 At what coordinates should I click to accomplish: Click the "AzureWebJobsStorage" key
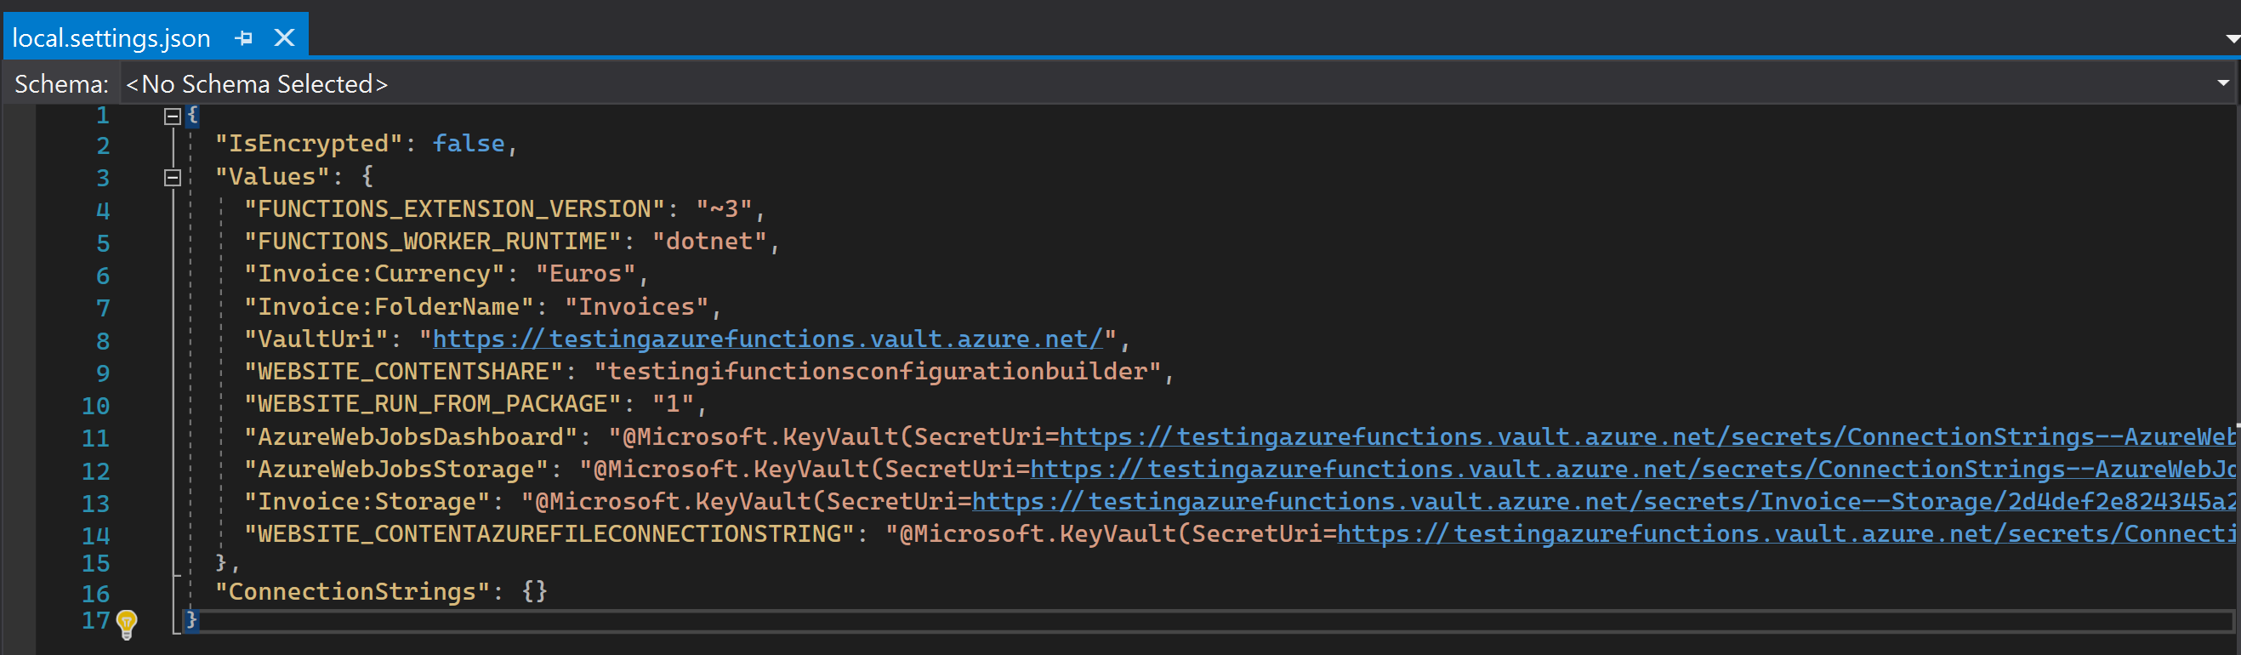pos(395,470)
